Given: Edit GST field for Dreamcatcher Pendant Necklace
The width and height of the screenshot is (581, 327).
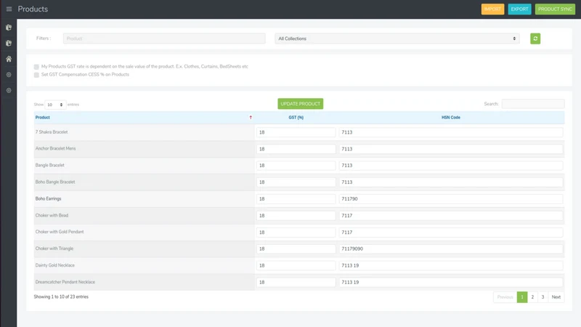Looking at the screenshot, I should 296,282.
